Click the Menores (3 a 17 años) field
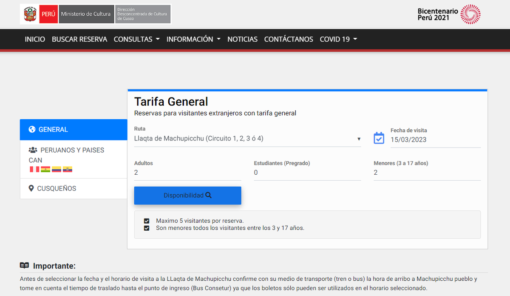The height and width of the screenshot is (296, 510). (x=427, y=173)
